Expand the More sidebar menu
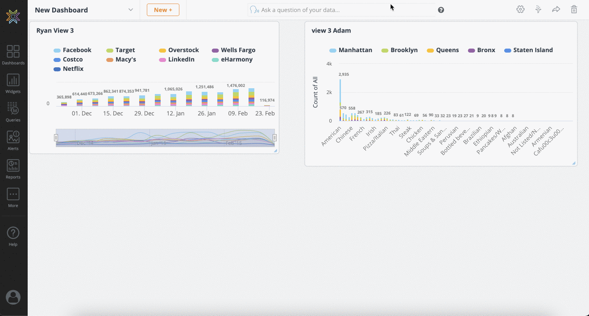The height and width of the screenshot is (316, 589). click(x=13, y=197)
